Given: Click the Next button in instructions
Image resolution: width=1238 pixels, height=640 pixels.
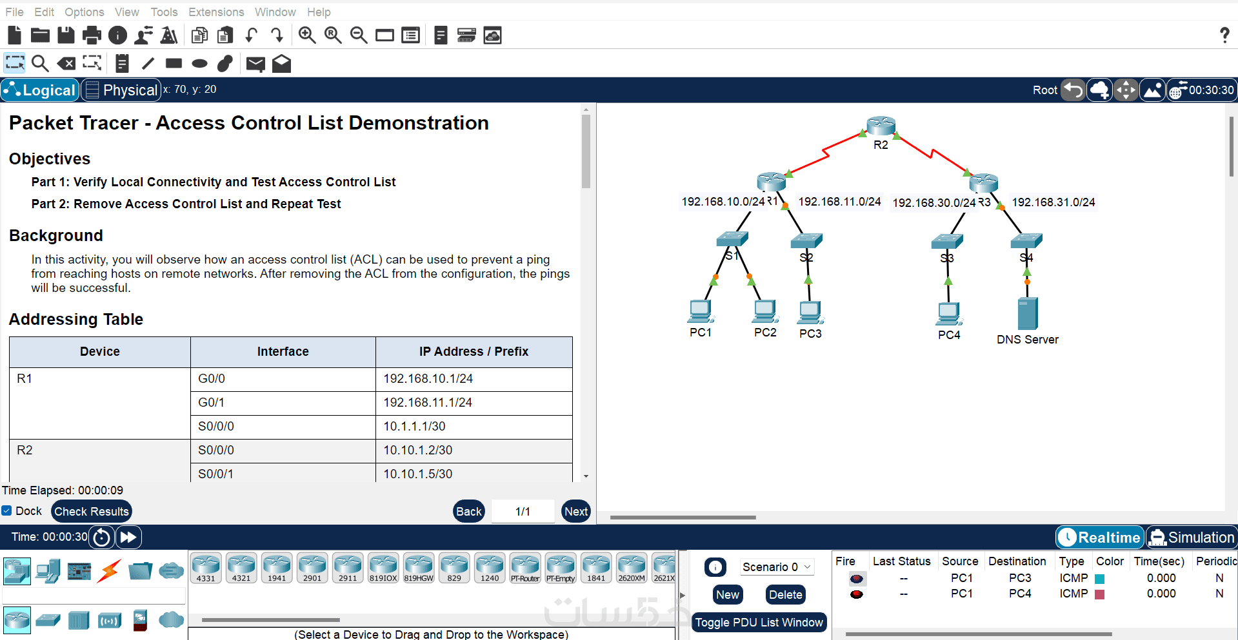Looking at the screenshot, I should pyautogui.click(x=576, y=511).
